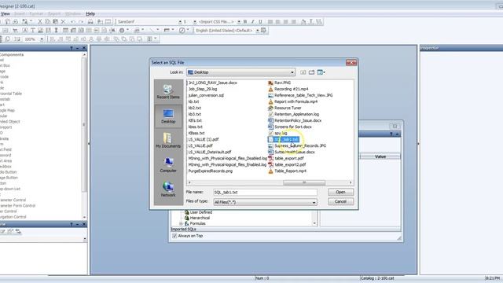Open the Report menu
This screenshot has width=503, height=283.
[x=54, y=14]
